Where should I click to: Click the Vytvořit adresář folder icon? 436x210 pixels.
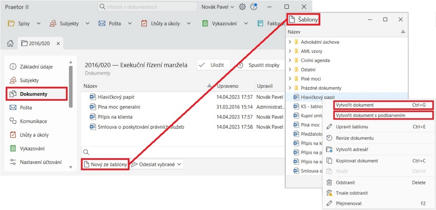pos(329,150)
